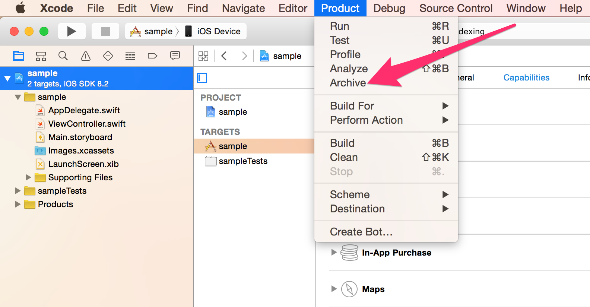This screenshot has width=590, height=307.
Task: Toggle the project and targets list sidebar
Action: coord(202,78)
